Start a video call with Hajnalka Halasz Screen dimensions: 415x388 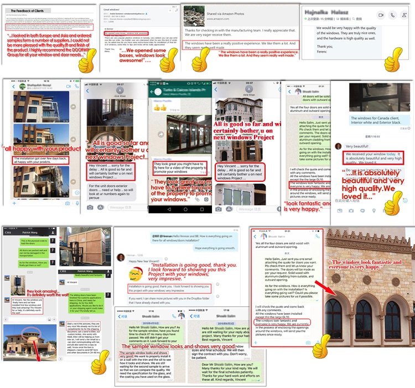381,15
